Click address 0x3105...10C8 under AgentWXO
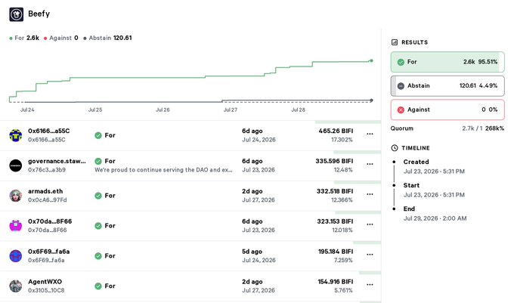Screen dimensions: 514x303 [46, 291]
